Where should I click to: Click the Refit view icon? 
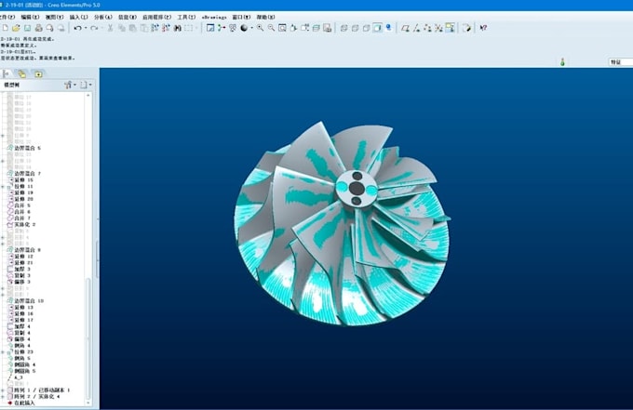282,28
